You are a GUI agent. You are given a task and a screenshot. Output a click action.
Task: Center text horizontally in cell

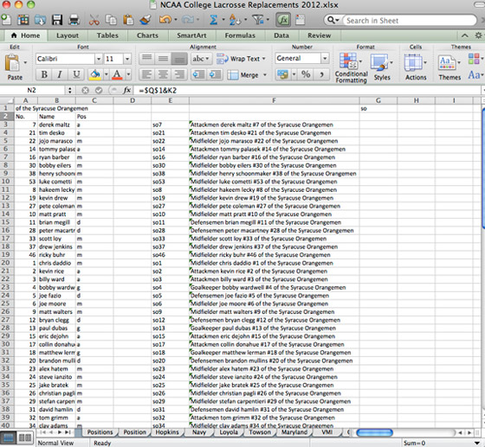tap(163, 74)
